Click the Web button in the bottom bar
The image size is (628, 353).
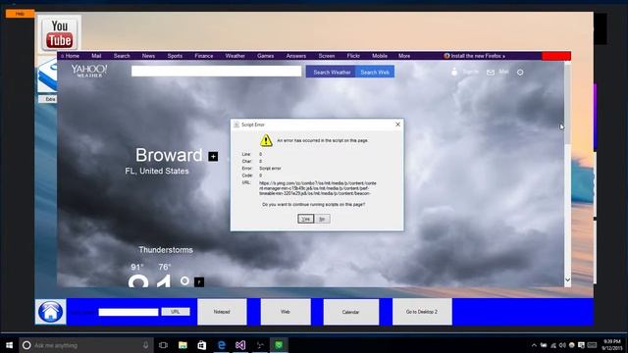point(286,312)
